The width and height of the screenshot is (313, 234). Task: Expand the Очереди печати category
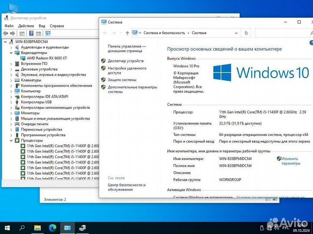pyautogui.click(x=11, y=124)
